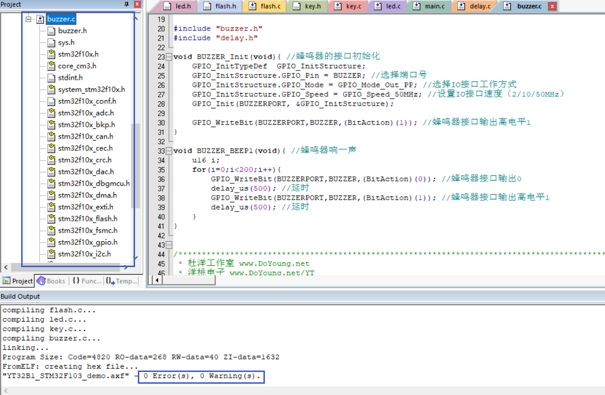Switch to the delay.c editor tab
The height and width of the screenshot is (395, 605).
click(x=475, y=6)
